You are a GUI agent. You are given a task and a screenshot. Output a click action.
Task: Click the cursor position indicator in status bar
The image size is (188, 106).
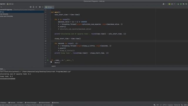[x=158, y=105]
